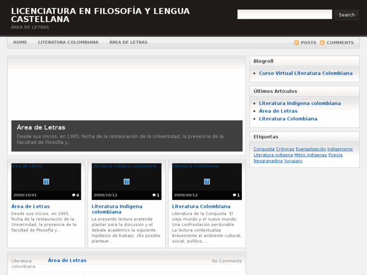The height and width of the screenshot is (275, 367).
Task: Click the Área de Letras post listing title
Action: coord(67,260)
